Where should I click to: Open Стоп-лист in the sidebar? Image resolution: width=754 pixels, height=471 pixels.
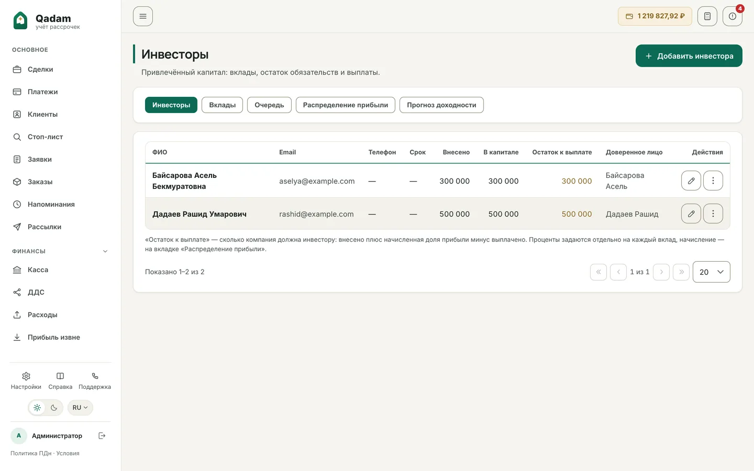coord(60,137)
